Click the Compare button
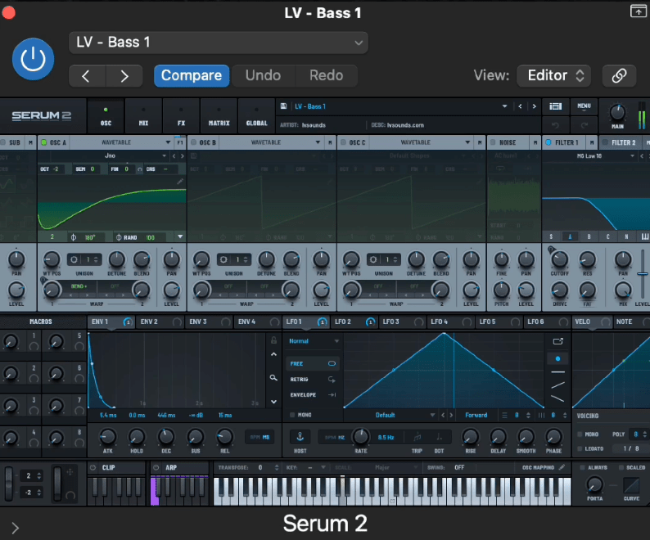650x540 pixels. click(192, 75)
